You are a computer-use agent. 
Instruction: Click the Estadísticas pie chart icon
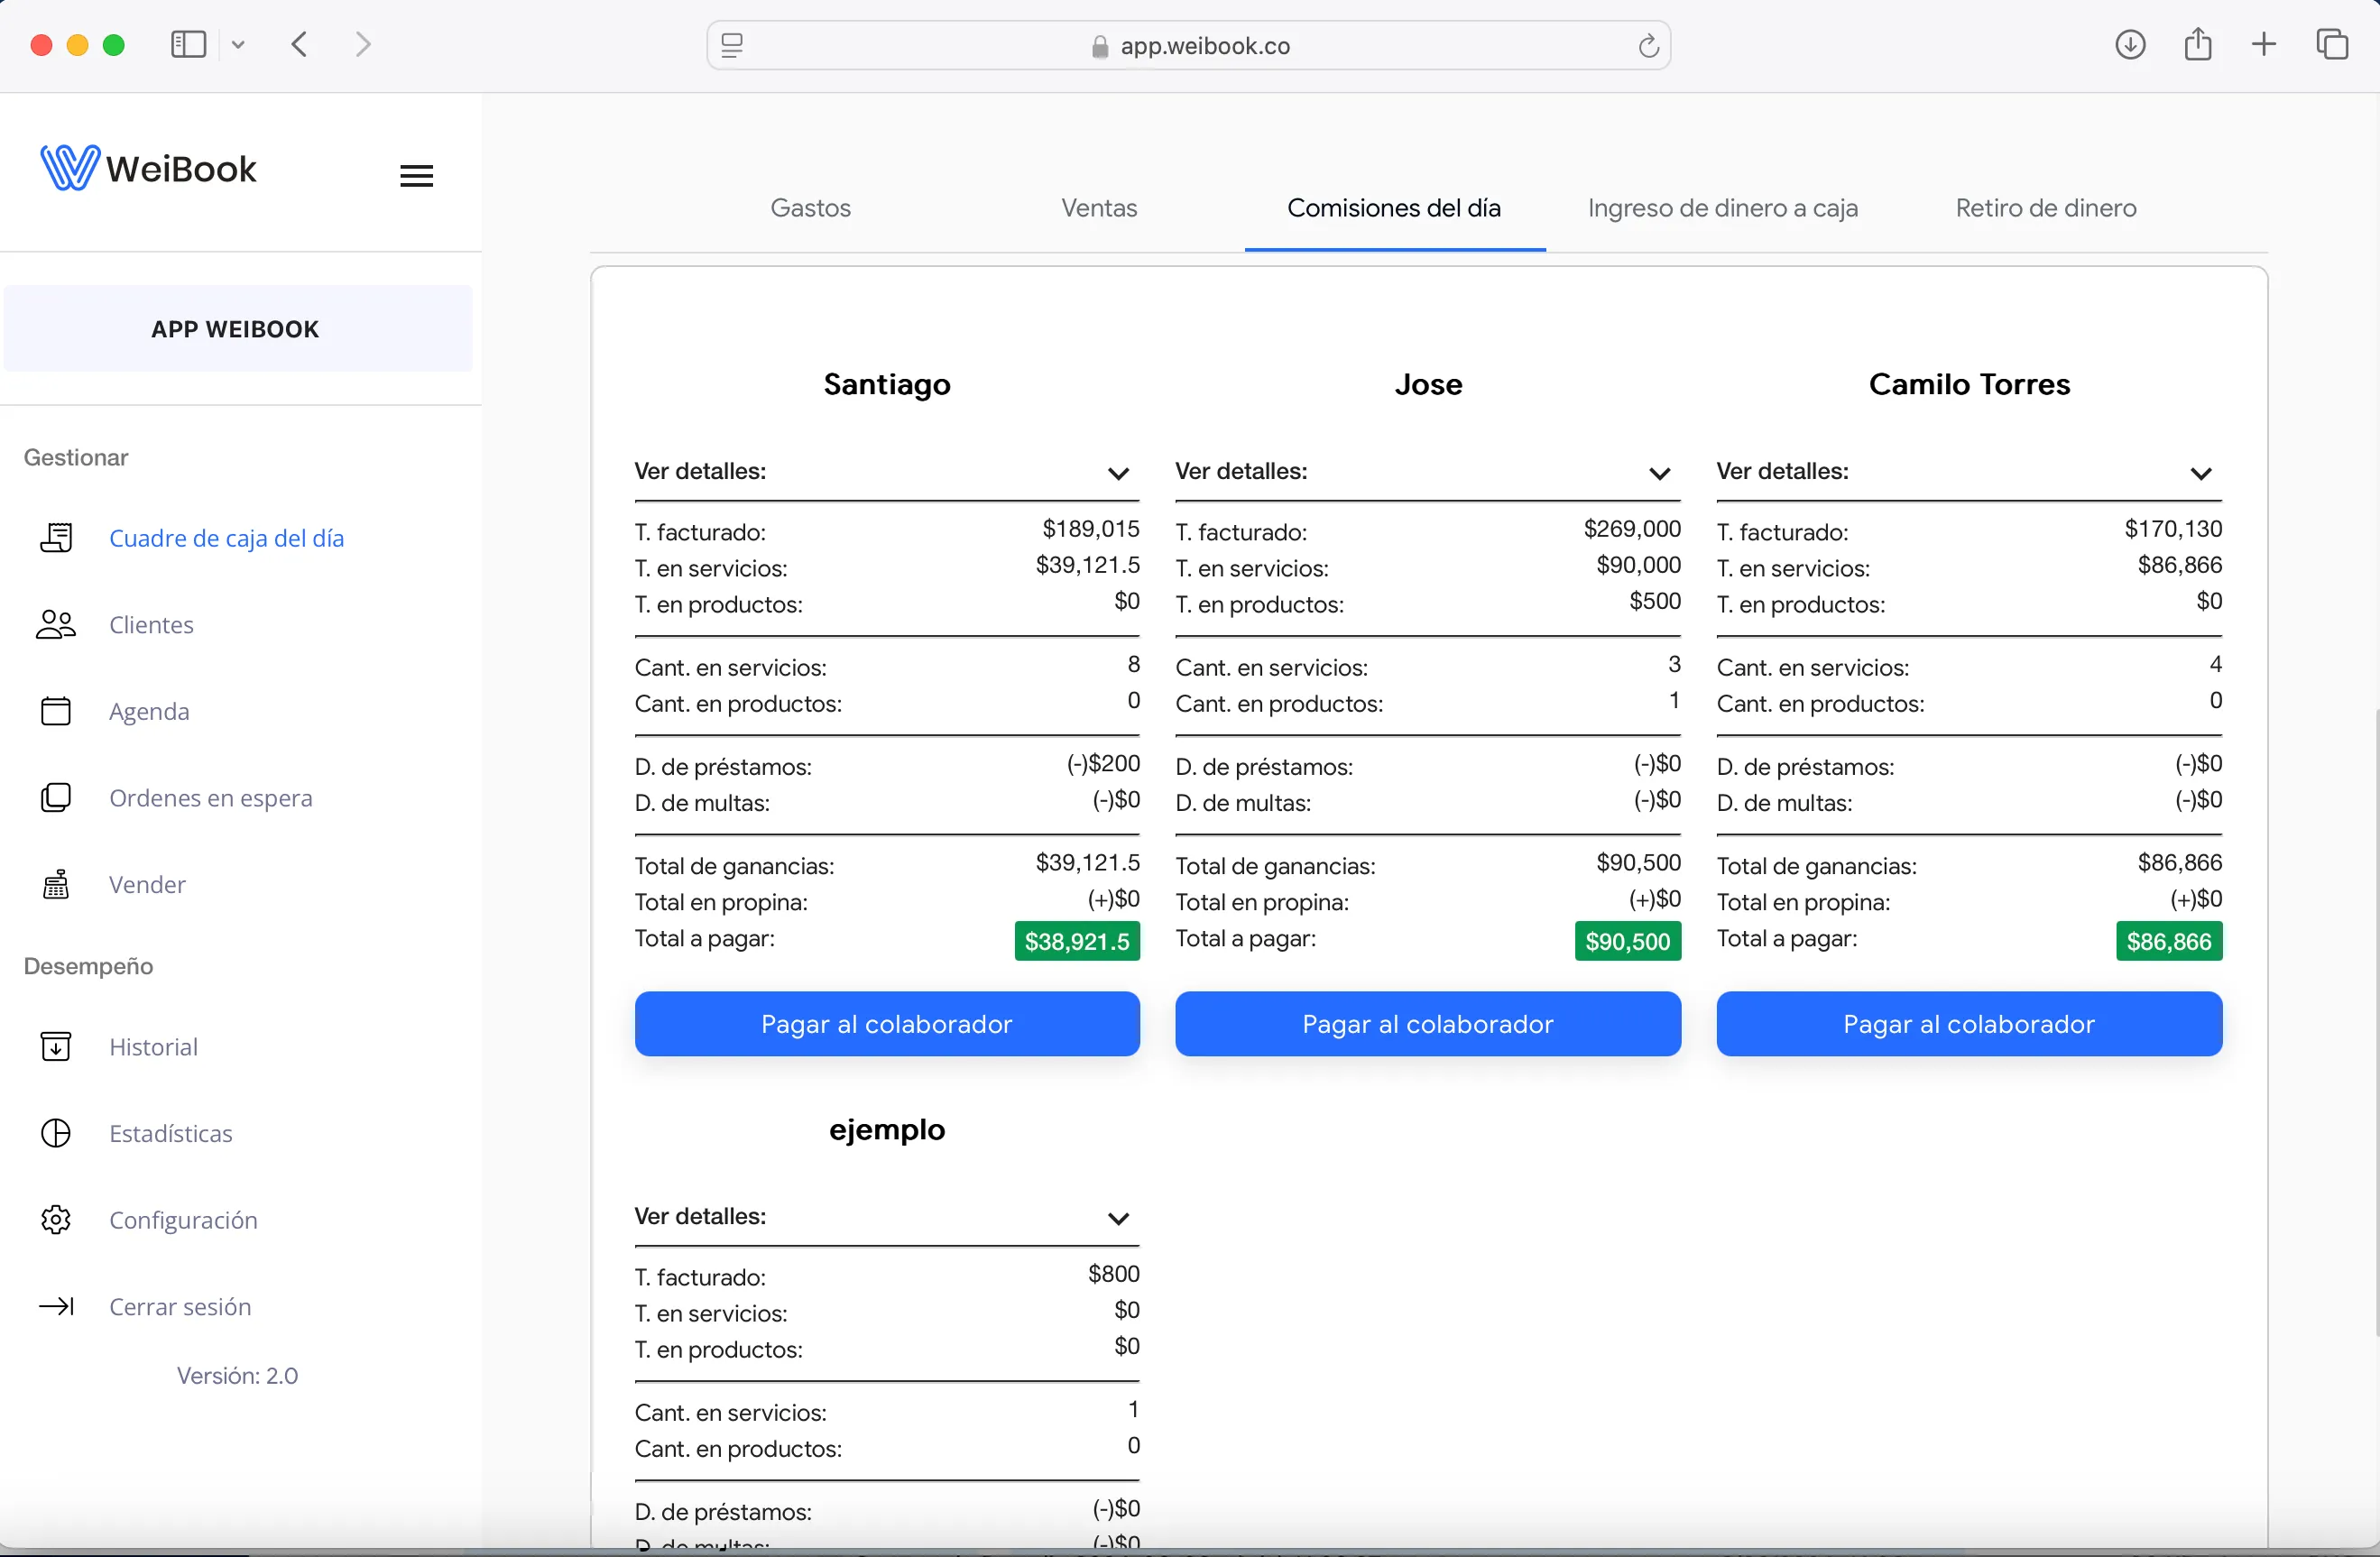tap(56, 1133)
